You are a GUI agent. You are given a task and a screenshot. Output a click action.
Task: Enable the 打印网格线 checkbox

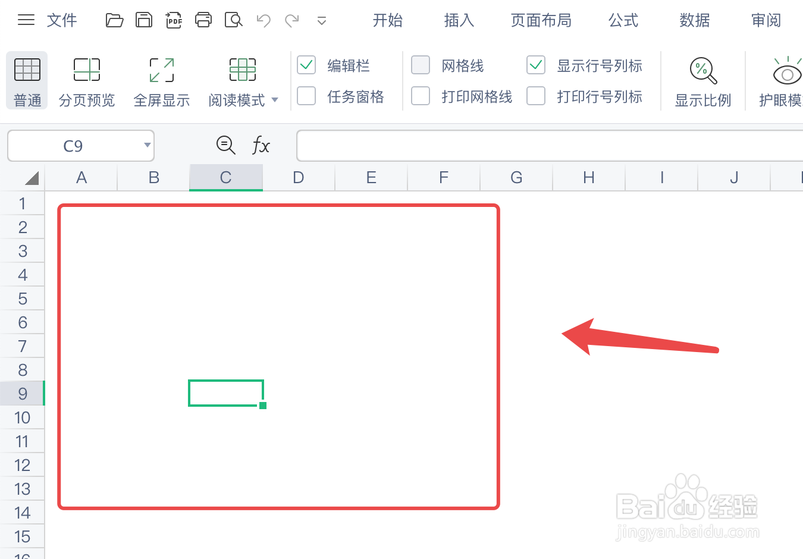click(421, 96)
